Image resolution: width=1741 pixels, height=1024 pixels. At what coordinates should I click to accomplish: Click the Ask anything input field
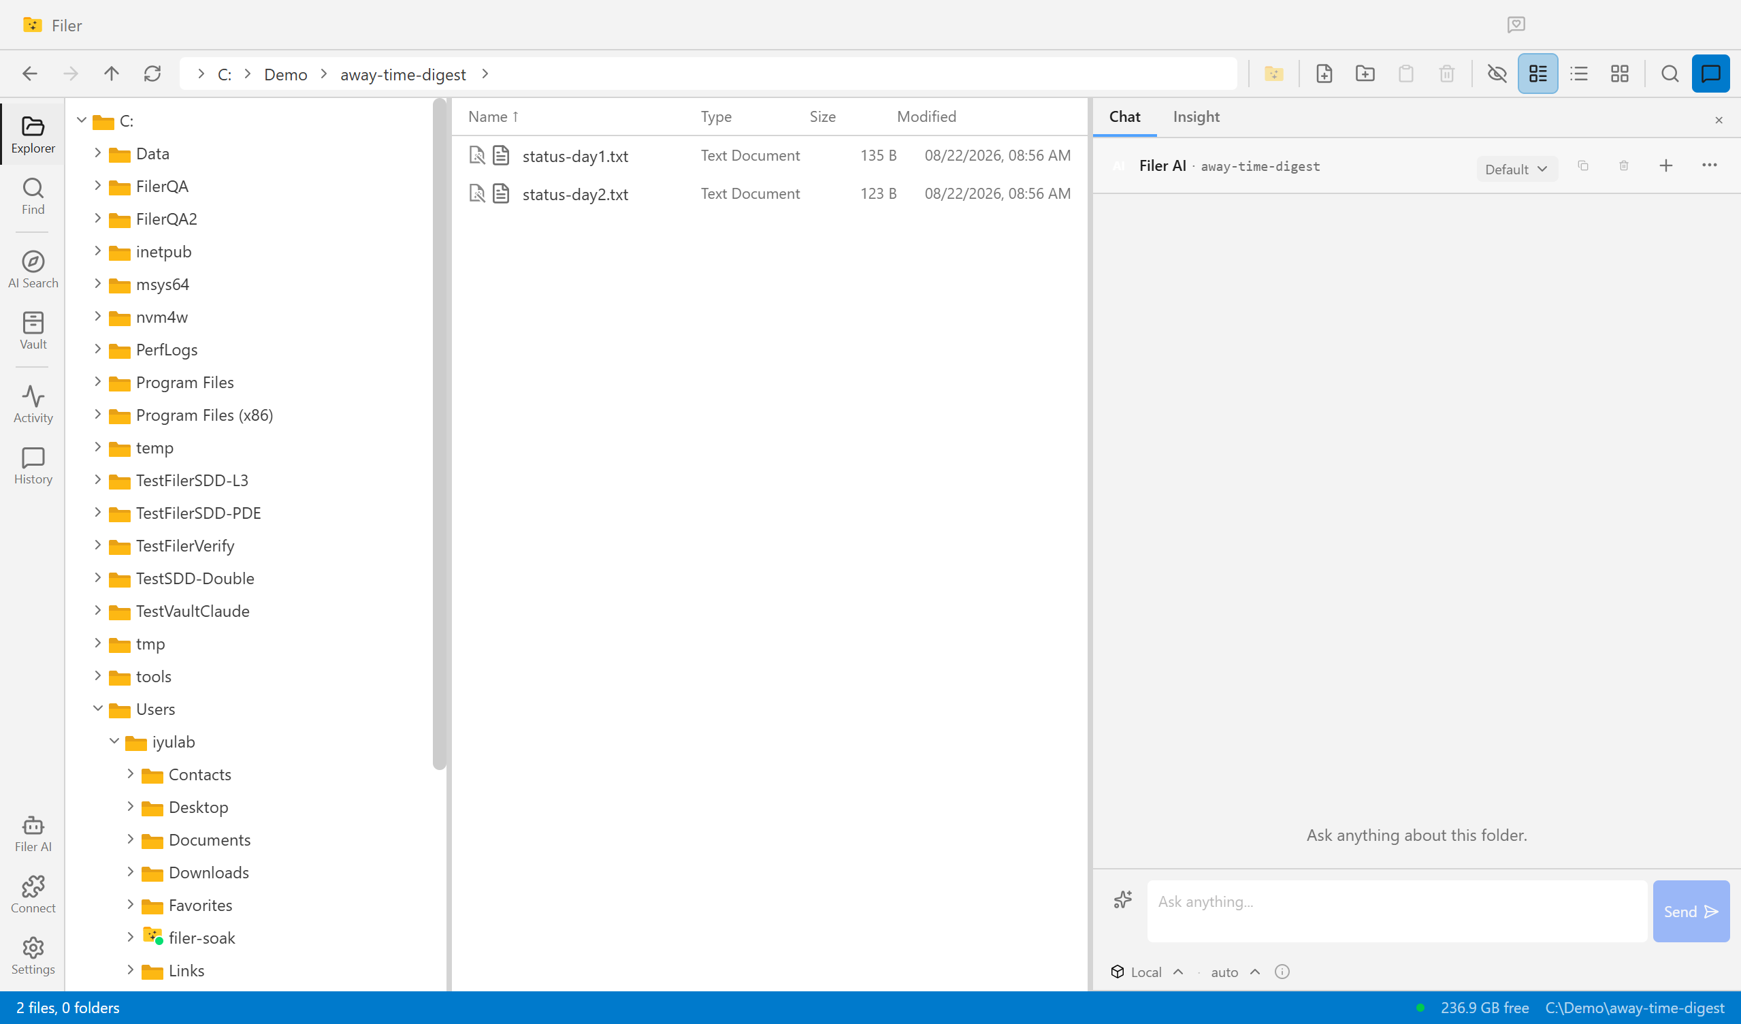click(1397, 912)
